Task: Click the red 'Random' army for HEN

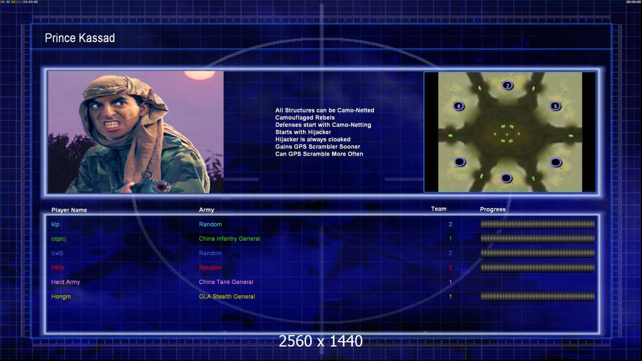Action: (210, 267)
